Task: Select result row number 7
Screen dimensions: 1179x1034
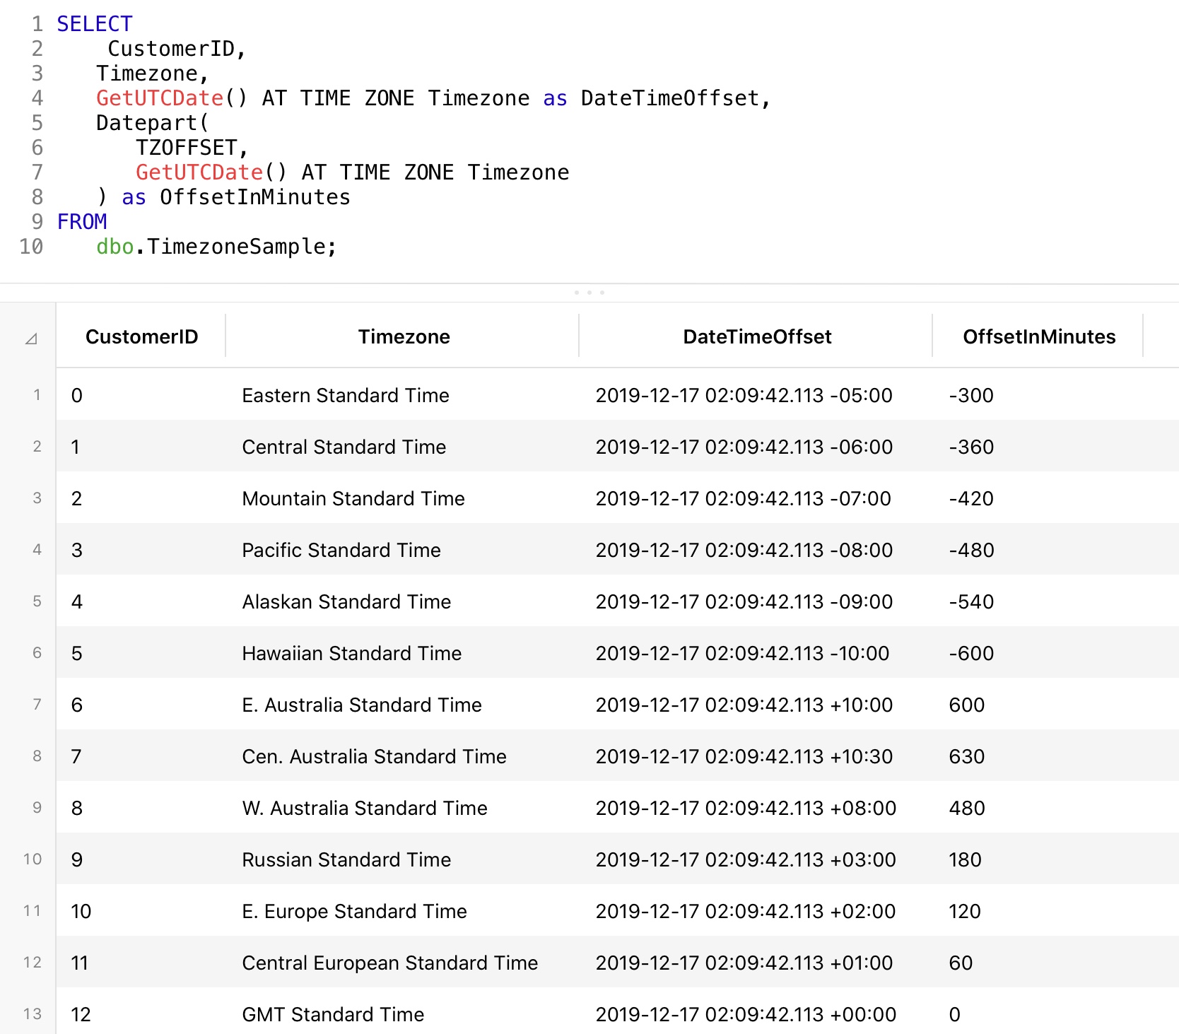Action: 37,705
